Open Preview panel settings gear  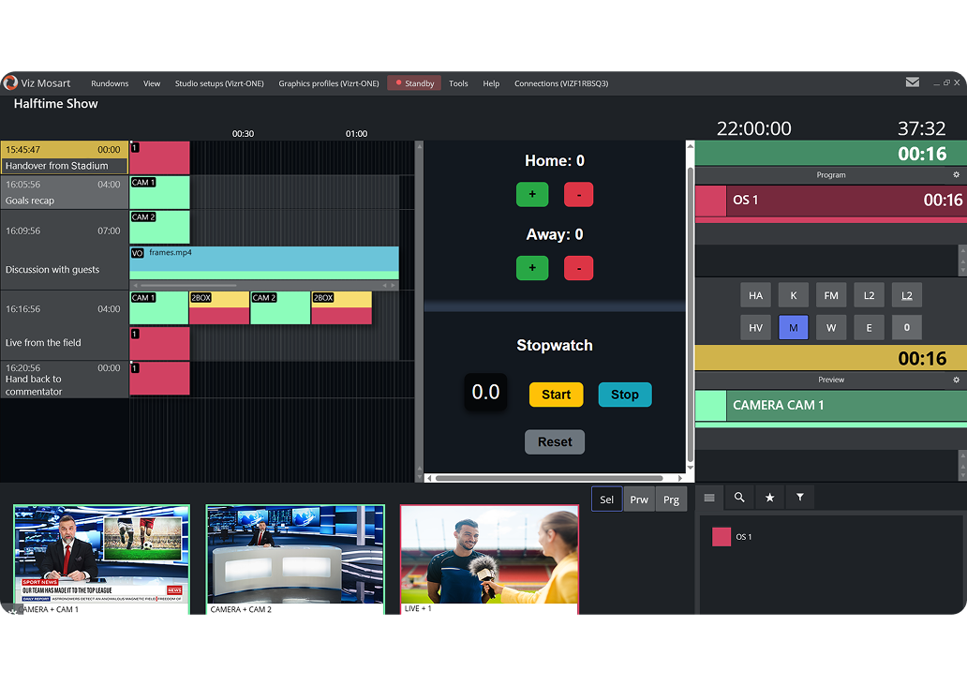956,380
